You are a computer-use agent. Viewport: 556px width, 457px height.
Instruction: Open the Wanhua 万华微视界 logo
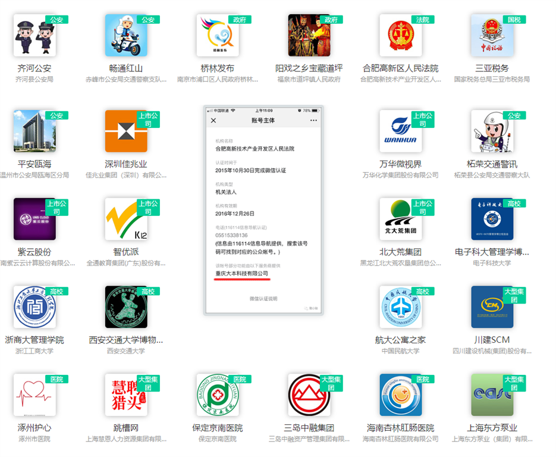pyautogui.click(x=400, y=132)
